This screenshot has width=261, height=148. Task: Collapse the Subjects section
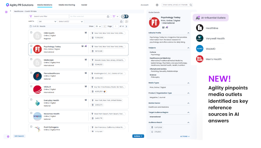(x=188, y=48)
